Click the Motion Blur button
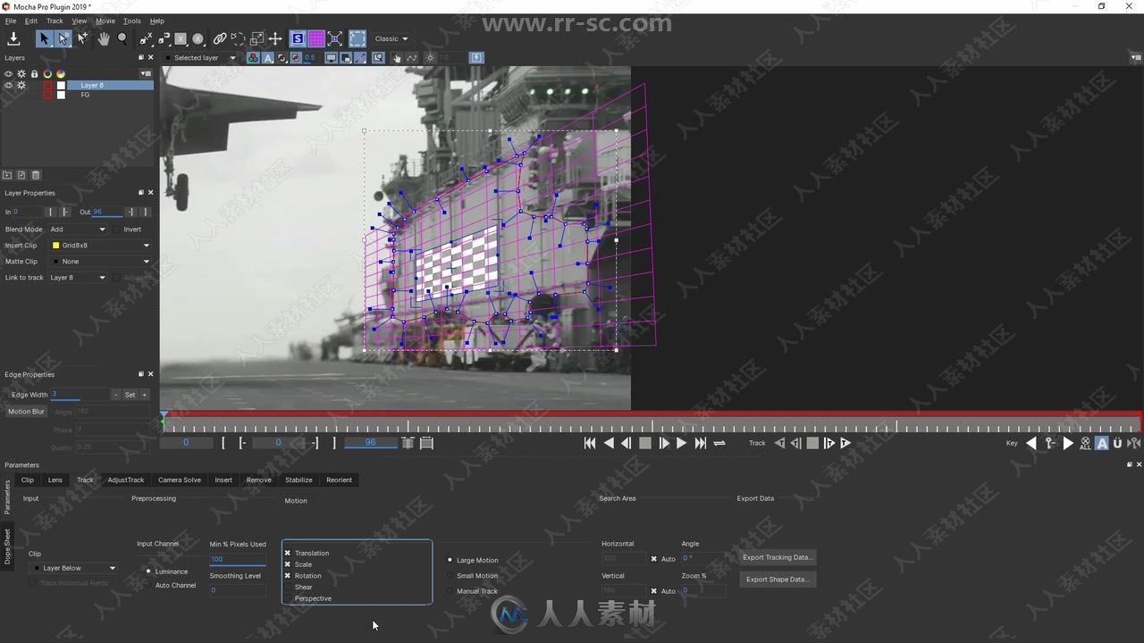This screenshot has height=643, width=1144. 26,412
